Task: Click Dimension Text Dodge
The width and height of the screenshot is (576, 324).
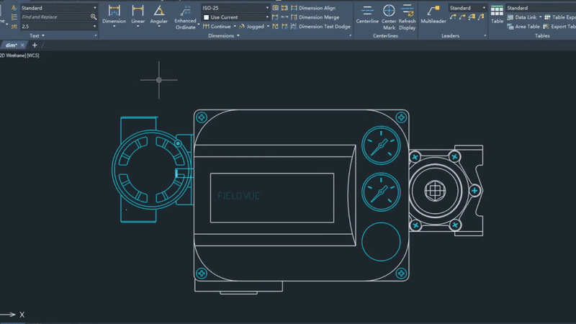Action: click(324, 27)
